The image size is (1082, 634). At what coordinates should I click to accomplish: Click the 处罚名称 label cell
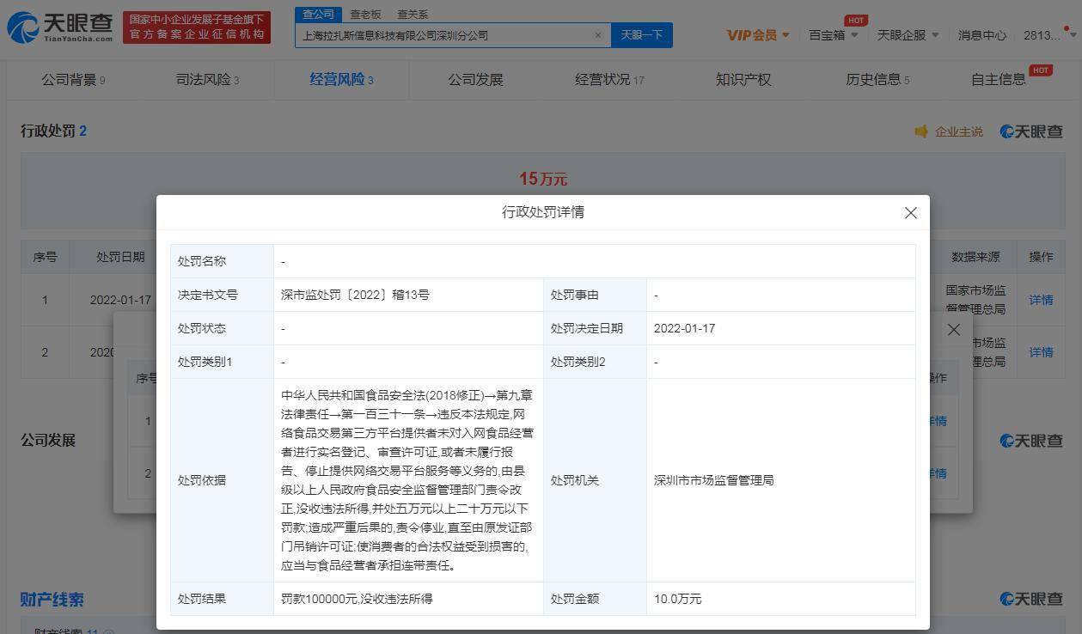(222, 261)
